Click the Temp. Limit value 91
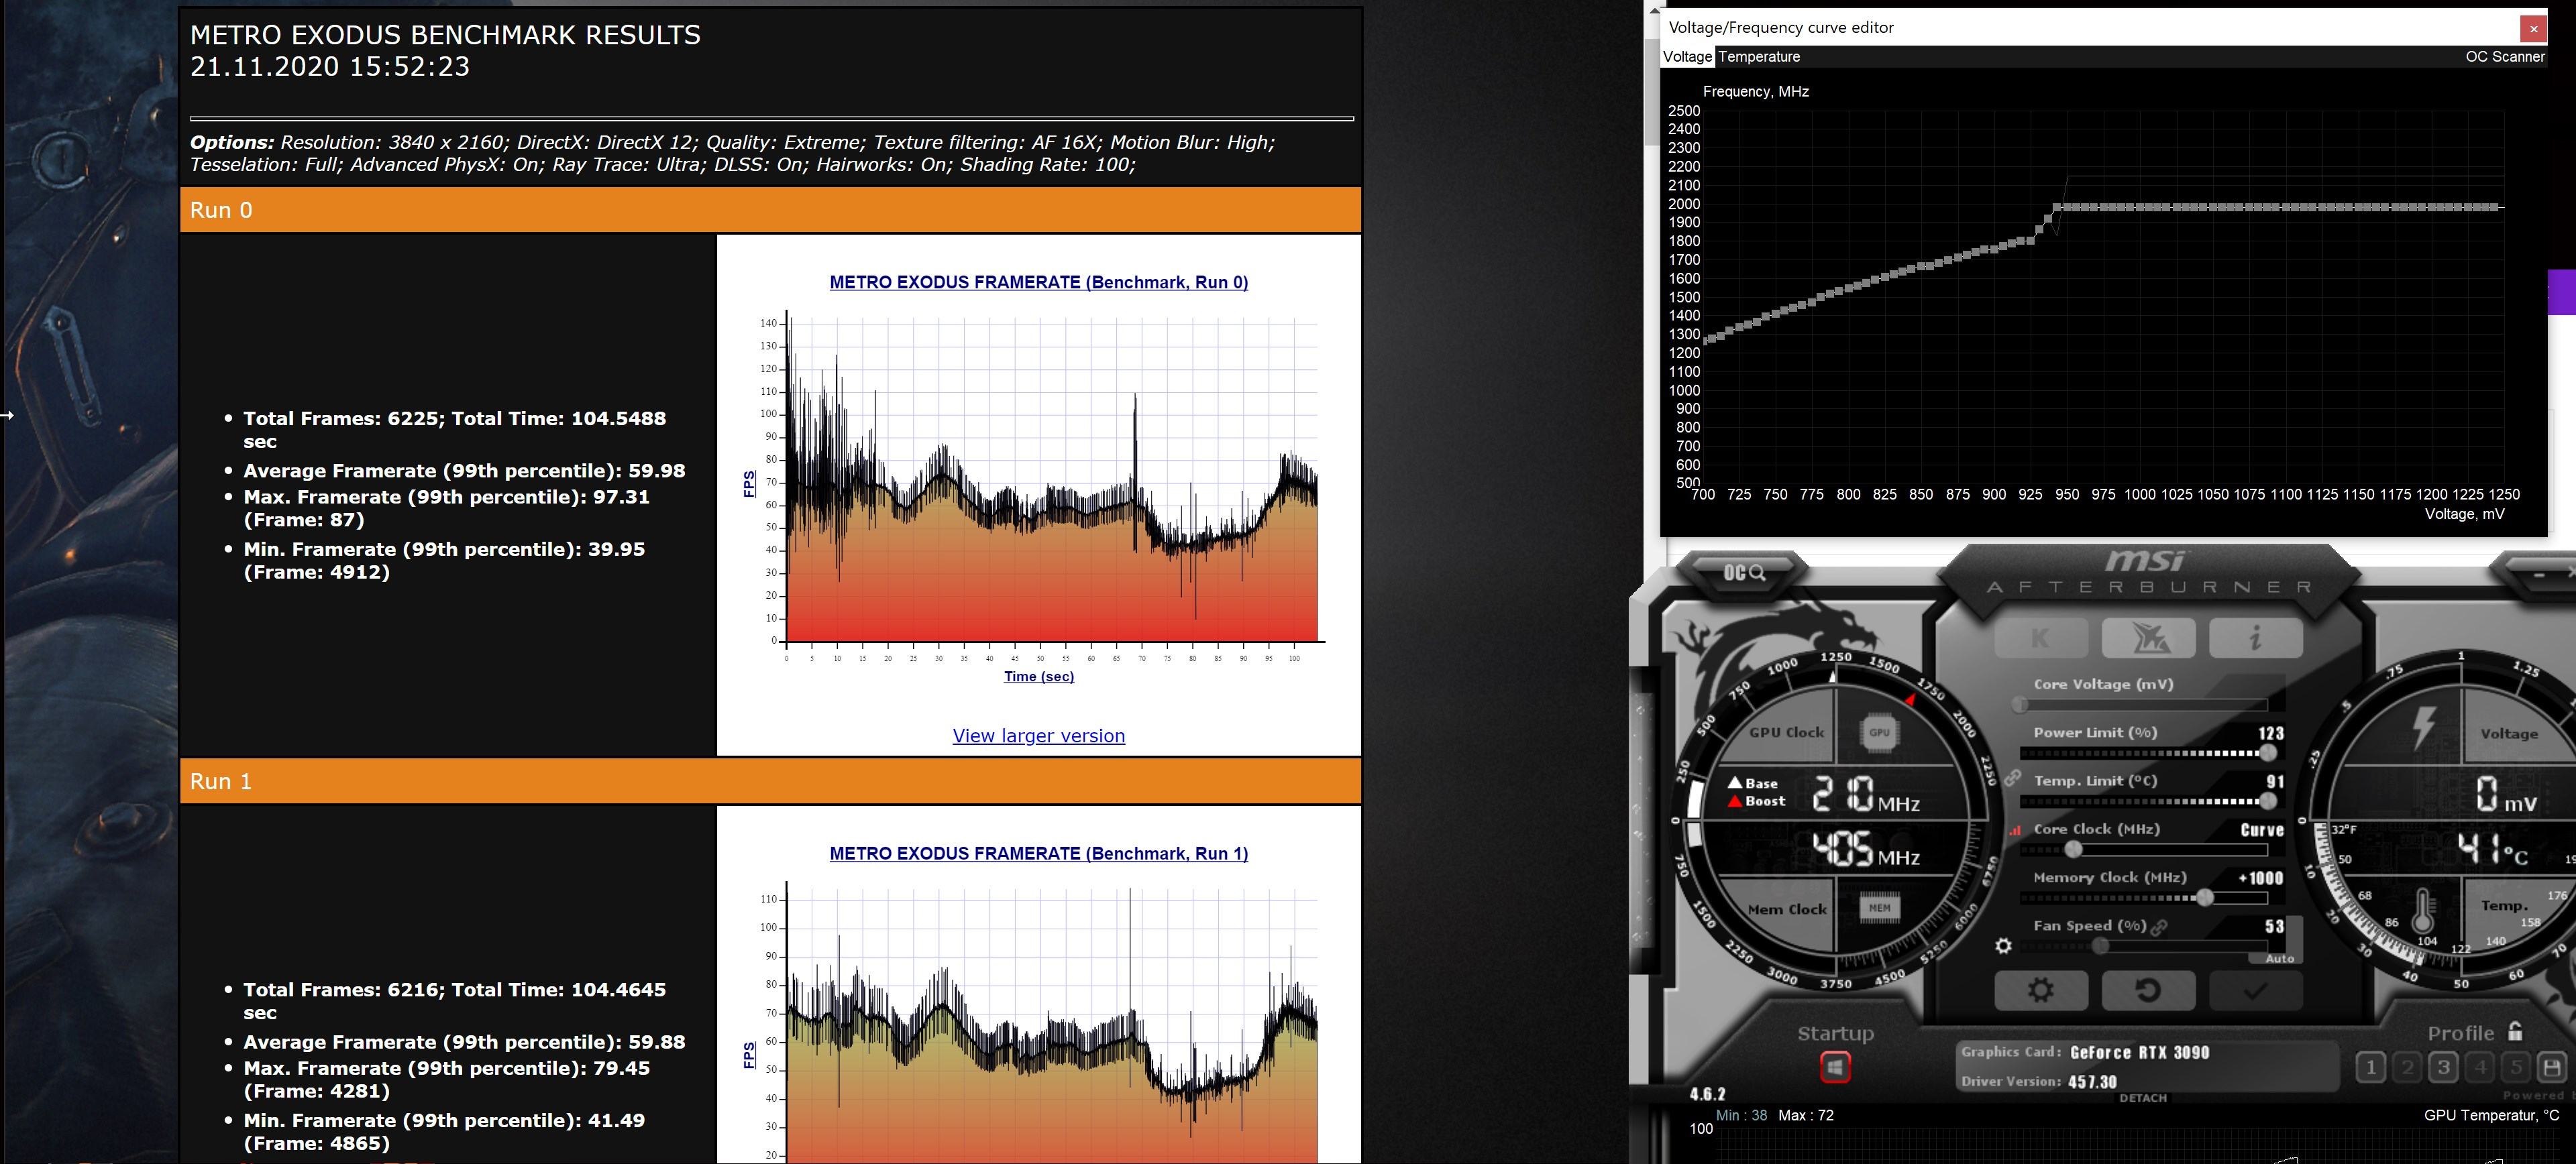The image size is (2576, 1164). tap(2275, 781)
